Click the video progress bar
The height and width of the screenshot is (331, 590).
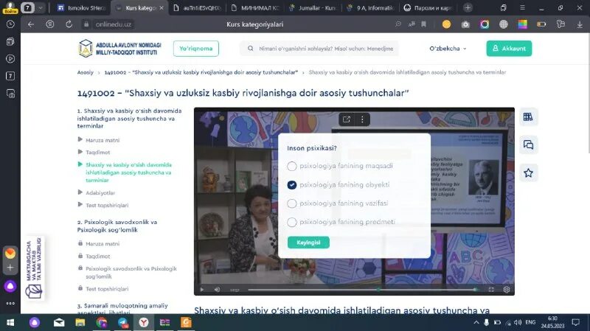363,289
